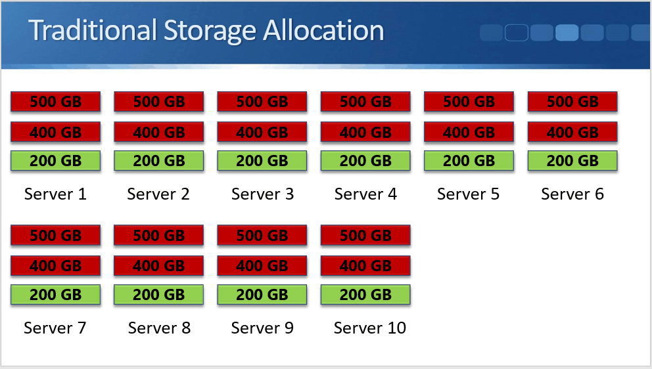
Task: Click the 500 GB block for Server 4
Action: coord(365,102)
